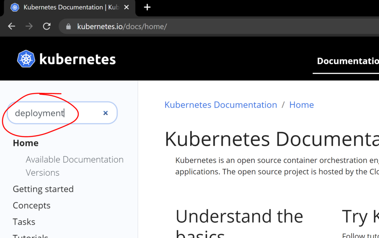Open a new browser tab with the plus icon
Image resolution: width=379 pixels, height=238 pixels.
click(147, 7)
